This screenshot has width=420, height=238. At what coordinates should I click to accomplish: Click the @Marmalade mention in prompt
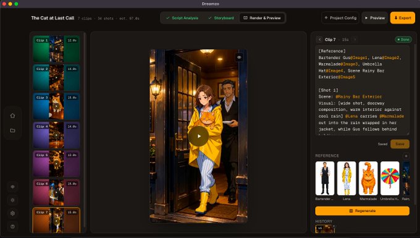(x=392, y=116)
